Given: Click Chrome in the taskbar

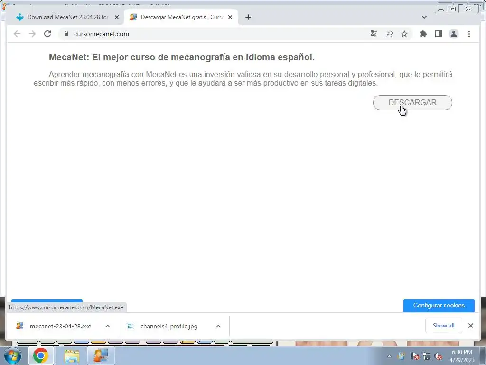Looking at the screenshot, I should click(x=41, y=355).
